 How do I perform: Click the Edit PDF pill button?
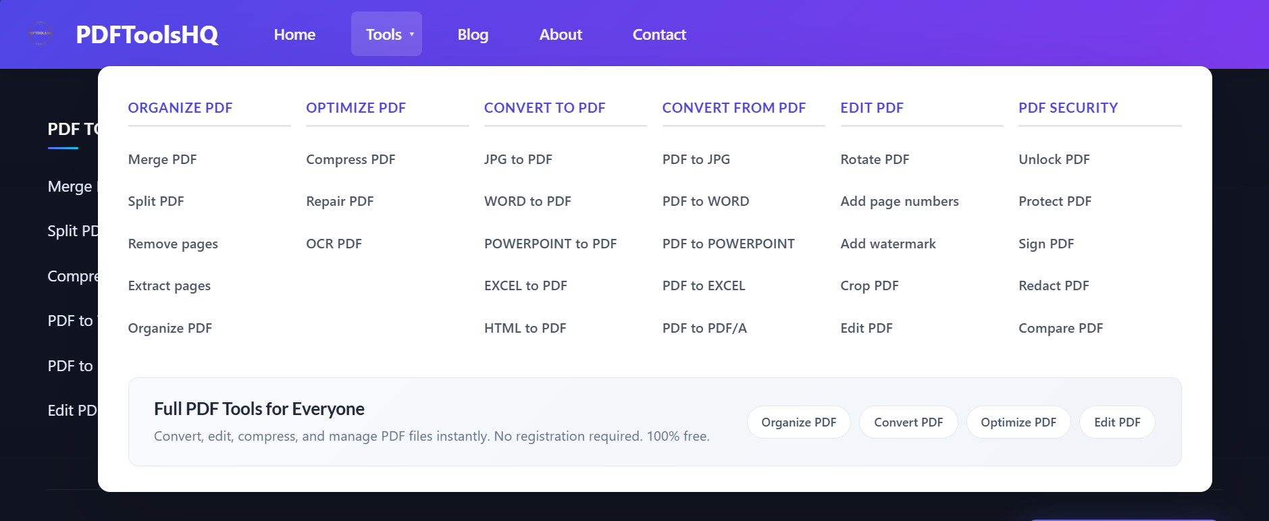click(1117, 422)
